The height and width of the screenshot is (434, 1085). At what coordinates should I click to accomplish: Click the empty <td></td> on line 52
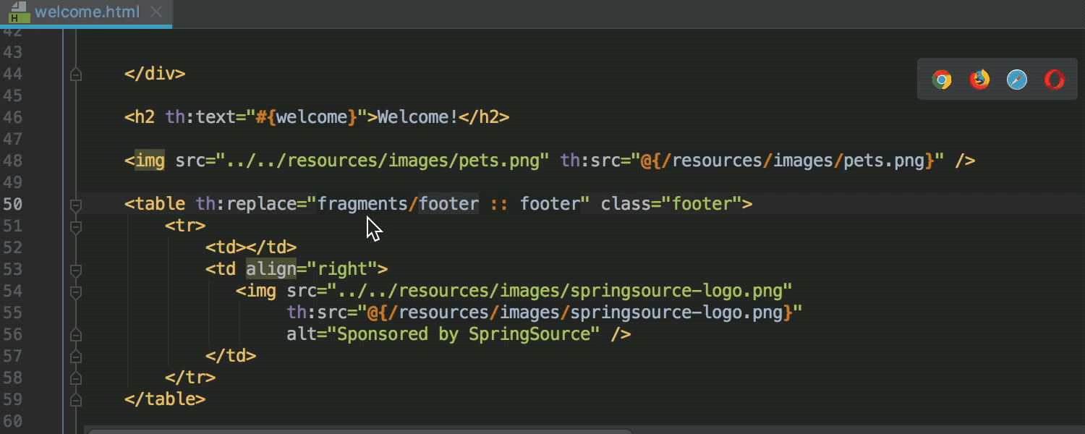[251, 247]
